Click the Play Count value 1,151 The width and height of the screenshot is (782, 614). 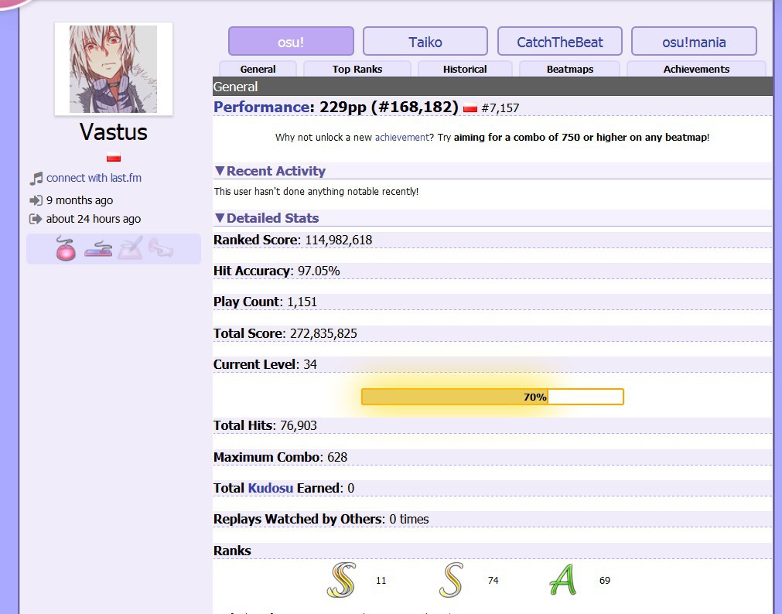(302, 302)
